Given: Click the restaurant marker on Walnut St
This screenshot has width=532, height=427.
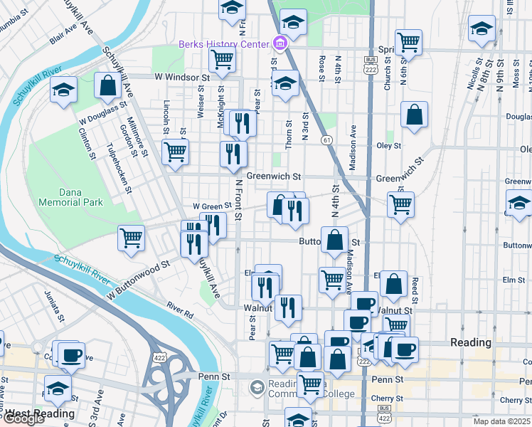Looking at the screenshot, I should pyautogui.click(x=288, y=307).
